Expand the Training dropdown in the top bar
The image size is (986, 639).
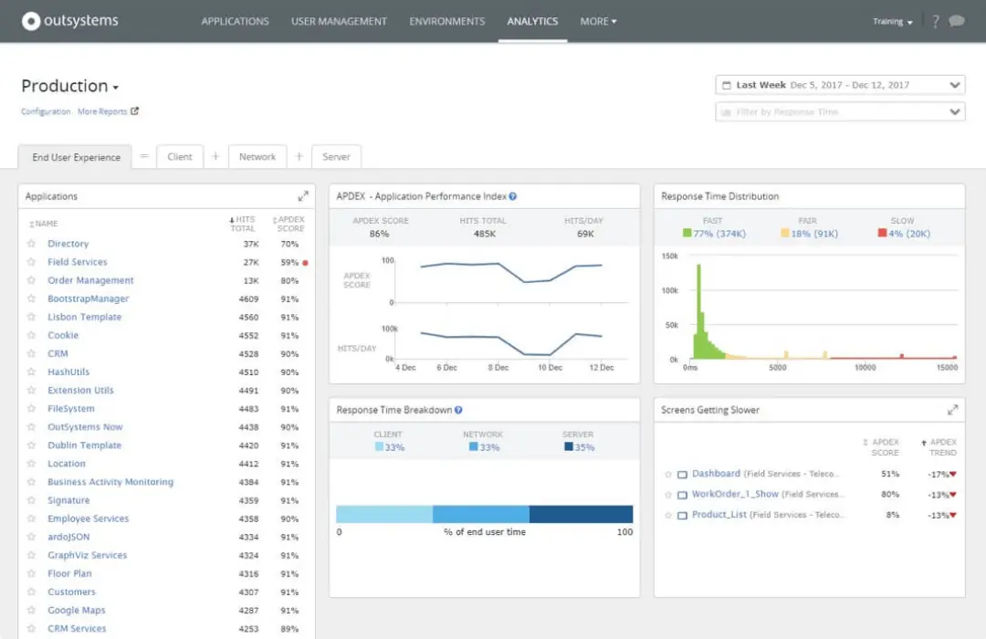(892, 20)
